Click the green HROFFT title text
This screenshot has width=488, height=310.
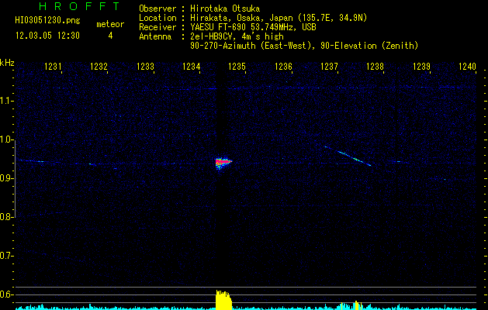pyautogui.click(x=79, y=6)
